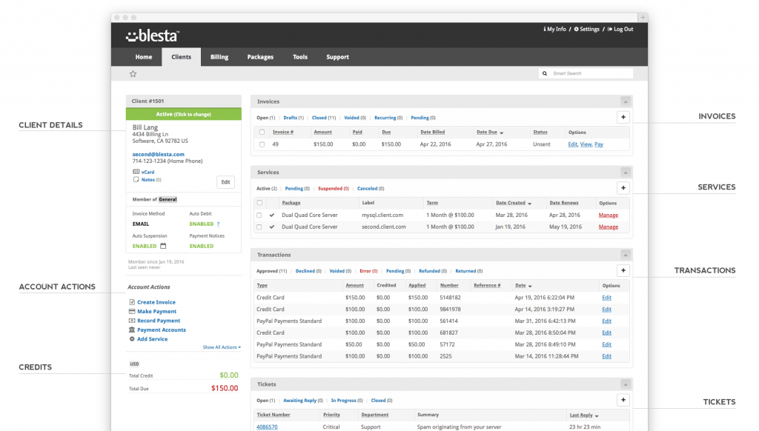759x431 pixels.
Task: Click the Add Service gear icon
Action: click(131, 339)
